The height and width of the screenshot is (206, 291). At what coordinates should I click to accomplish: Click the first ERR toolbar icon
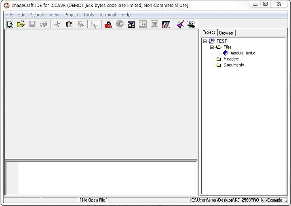143,24
